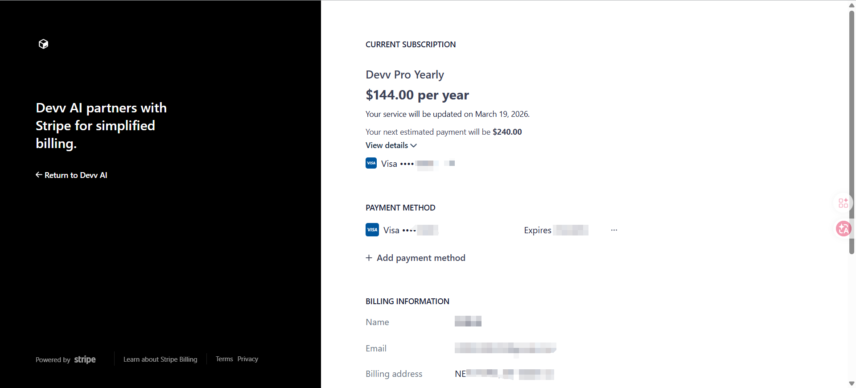Click the Add payment method text
The width and height of the screenshot is (856, 388).
pos(421,258)
